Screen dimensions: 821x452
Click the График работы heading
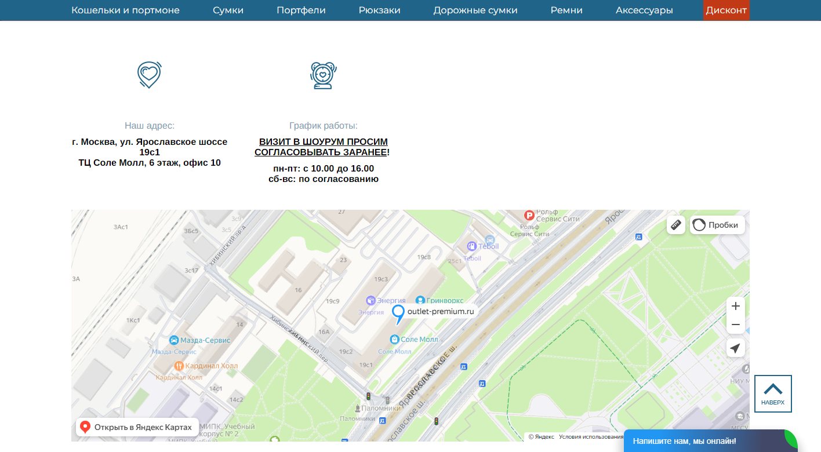(x=324, y=126)
